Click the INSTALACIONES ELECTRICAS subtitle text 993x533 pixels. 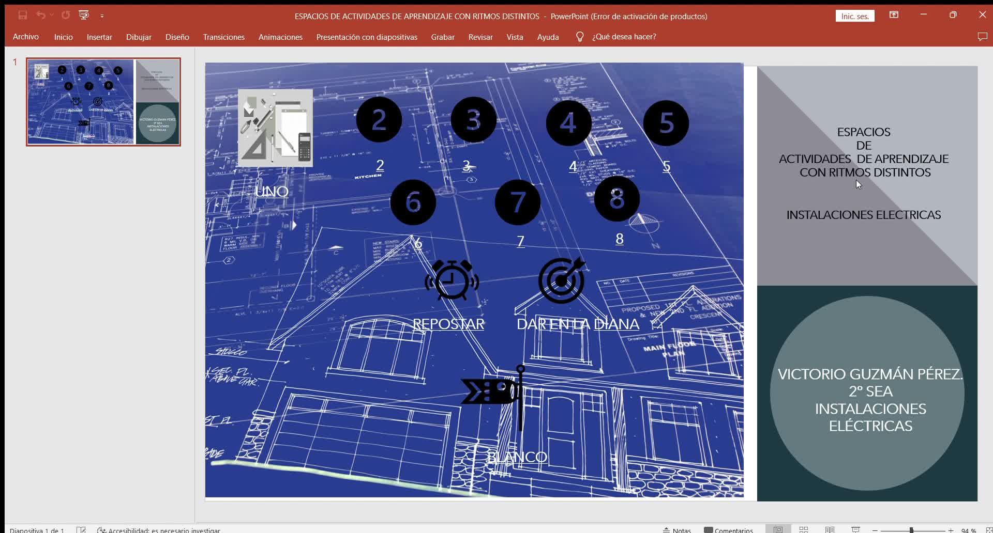864,215
